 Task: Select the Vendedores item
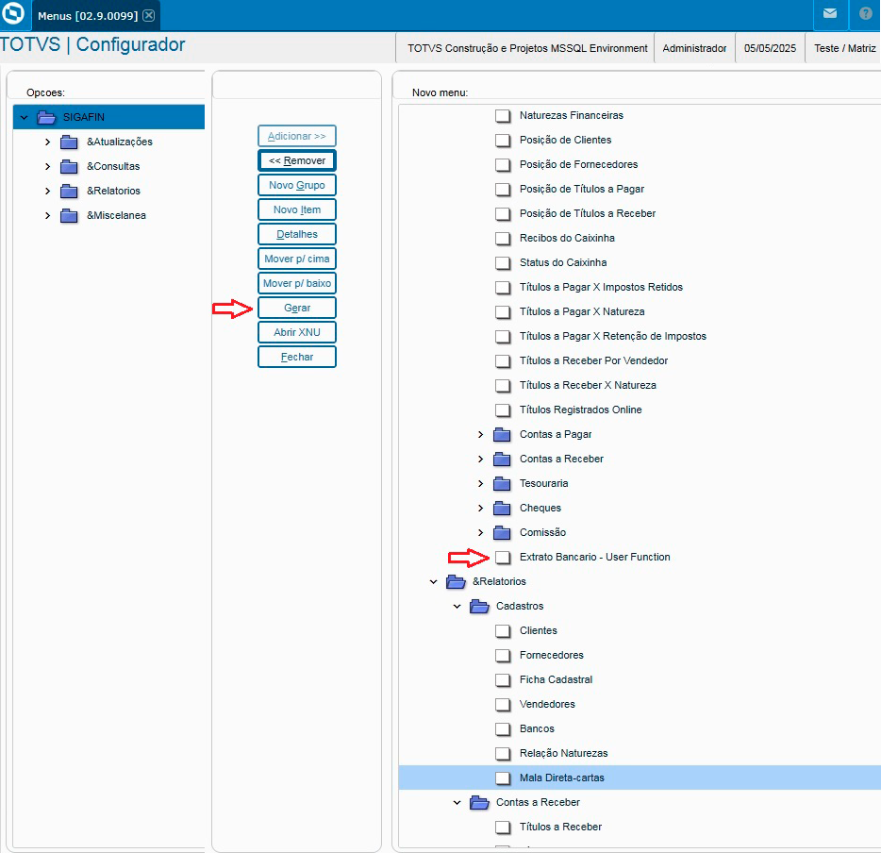pyautogui.click(x=547, y=704)
